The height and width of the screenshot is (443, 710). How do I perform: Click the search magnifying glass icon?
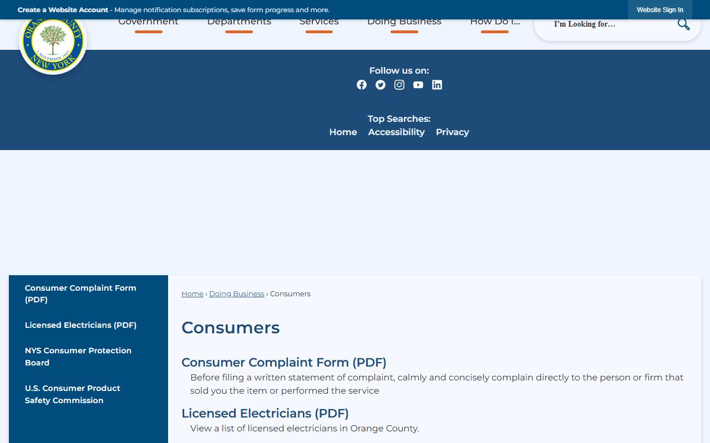683,24
